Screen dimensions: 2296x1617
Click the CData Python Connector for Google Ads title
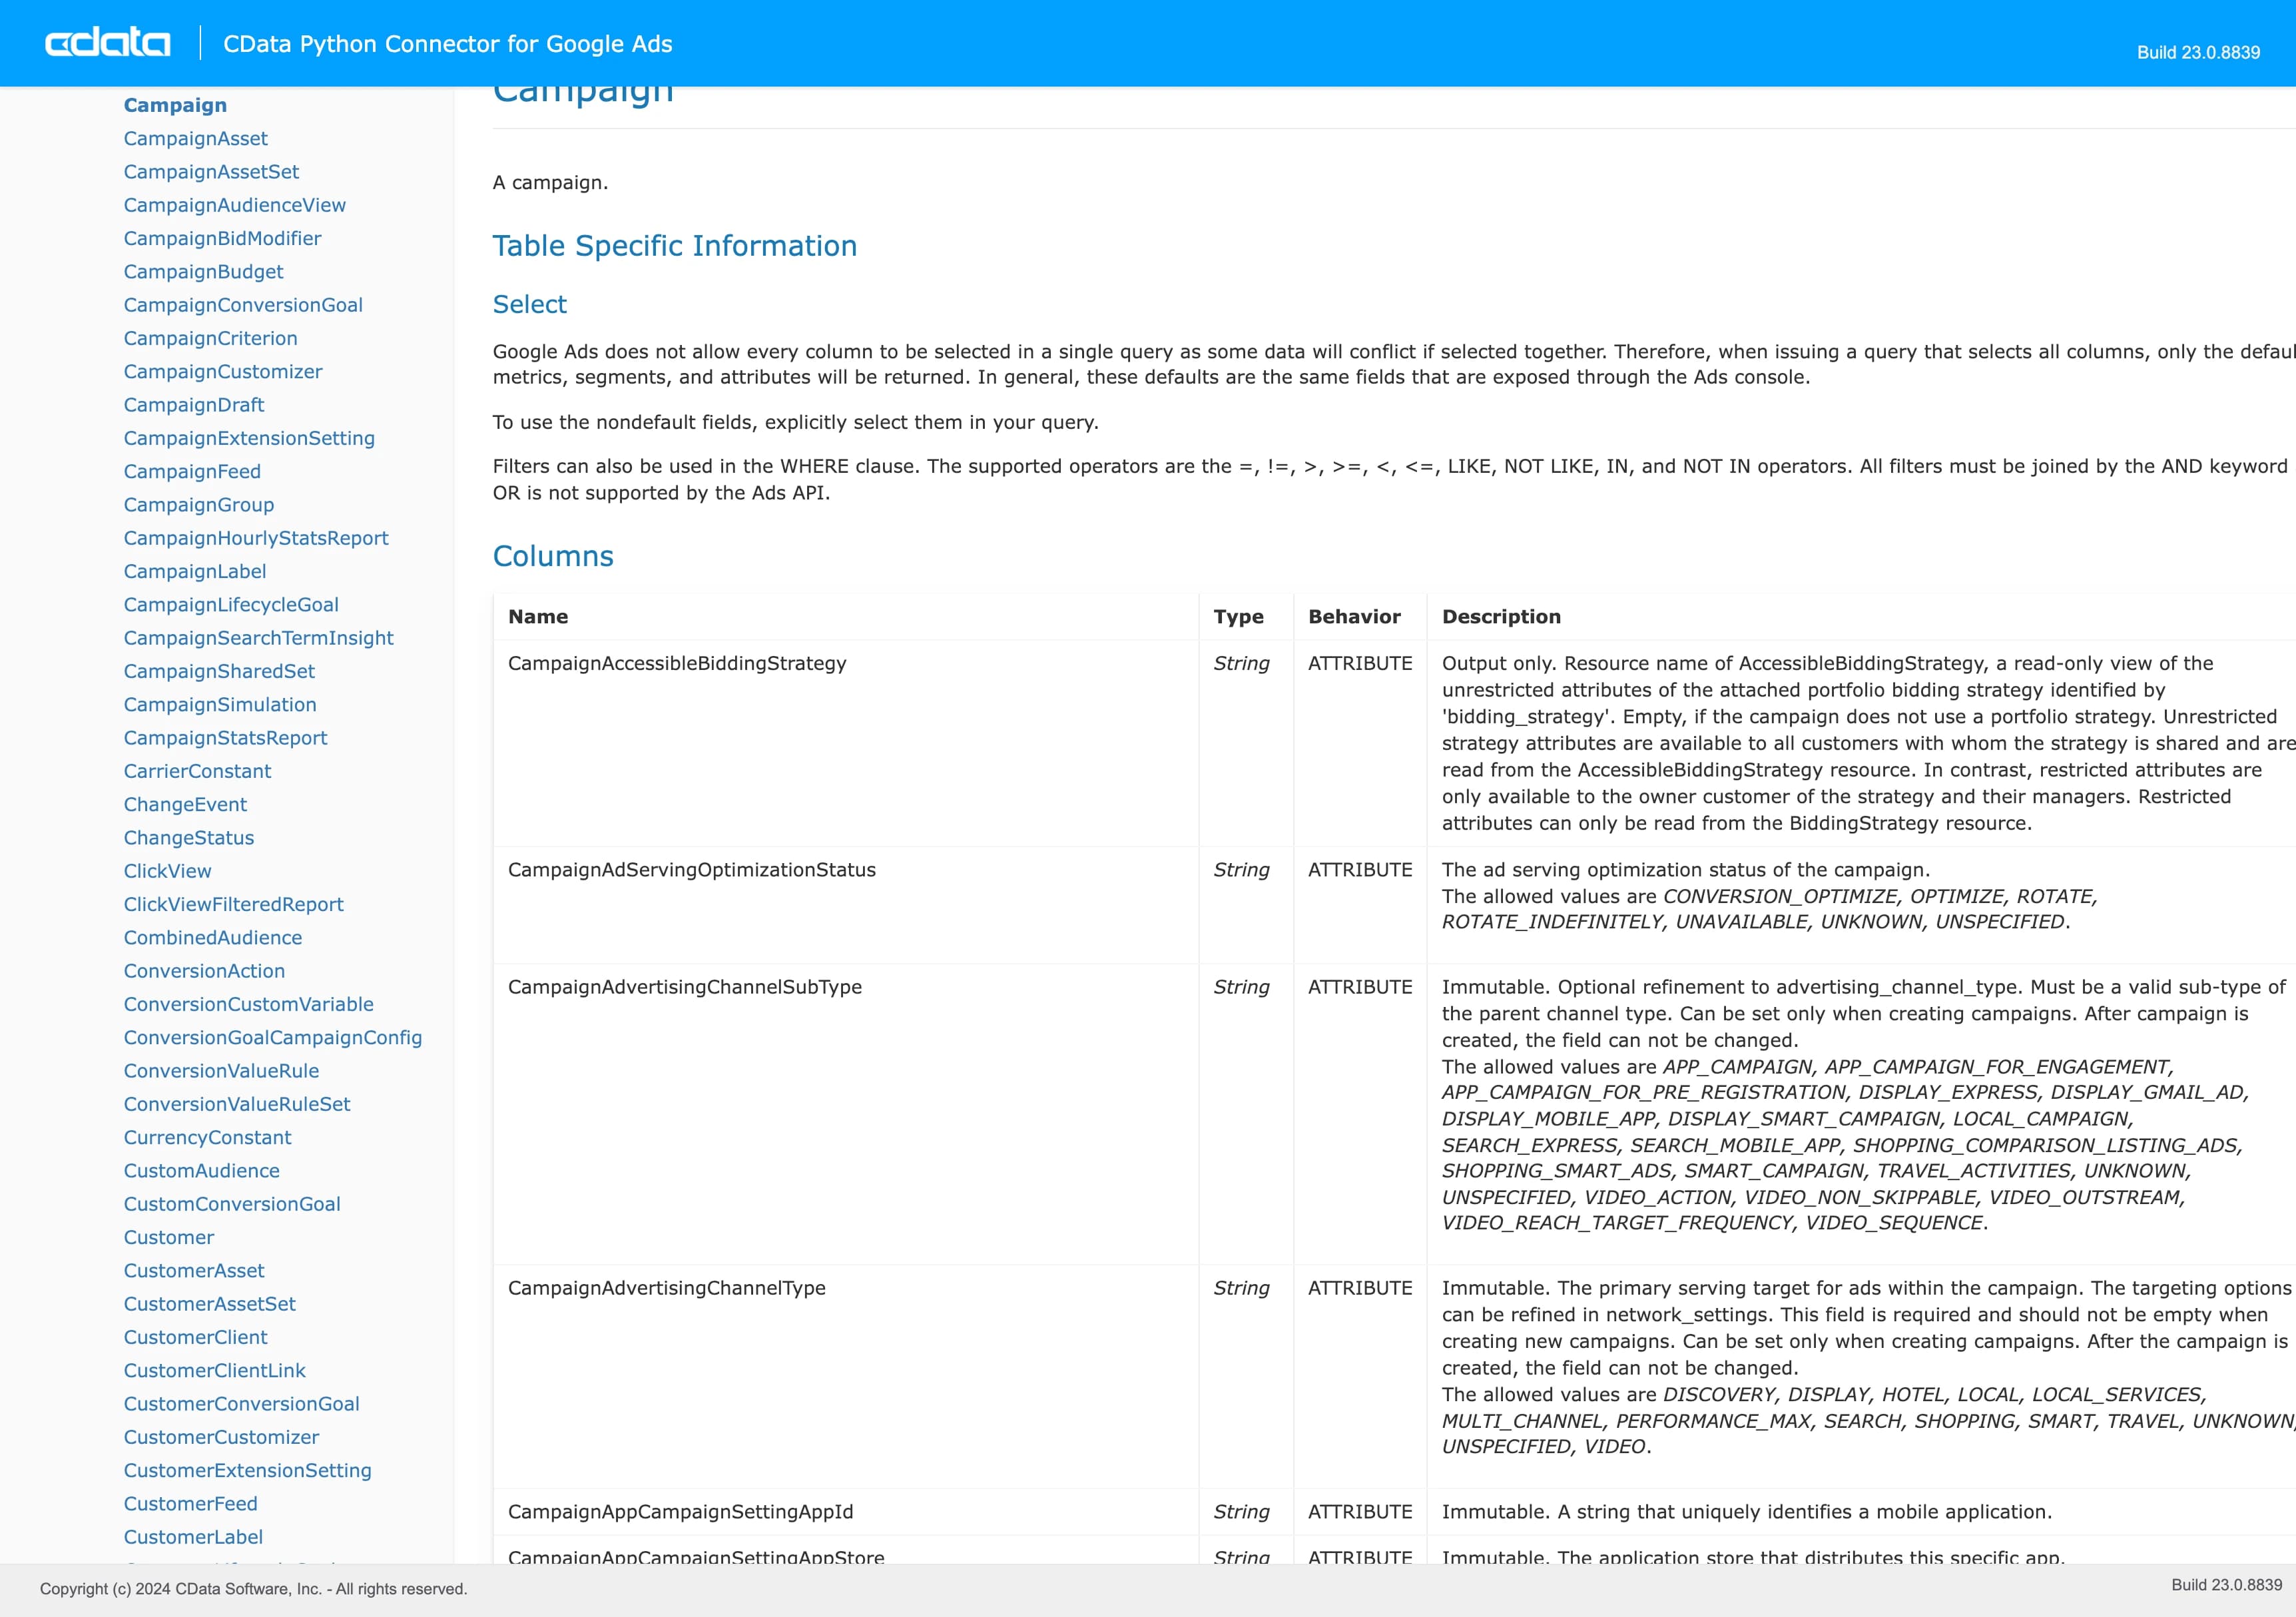tap(447, 44)
